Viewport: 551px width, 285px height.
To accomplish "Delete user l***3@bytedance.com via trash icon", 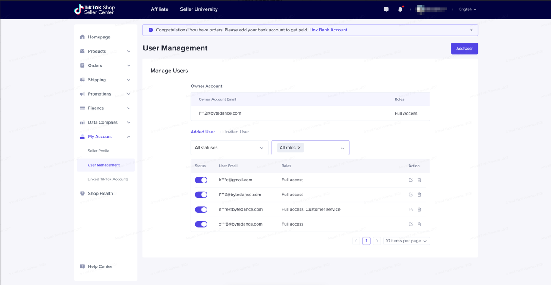I will pos(419,195).
